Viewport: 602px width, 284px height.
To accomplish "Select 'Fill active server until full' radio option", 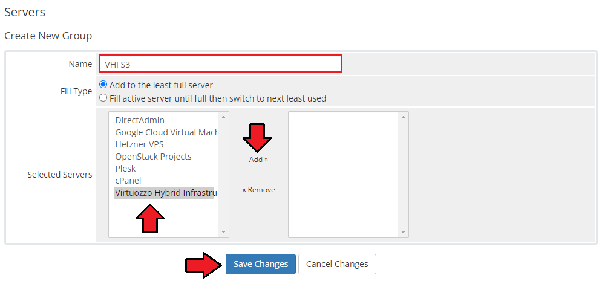I will click(103, 98).
